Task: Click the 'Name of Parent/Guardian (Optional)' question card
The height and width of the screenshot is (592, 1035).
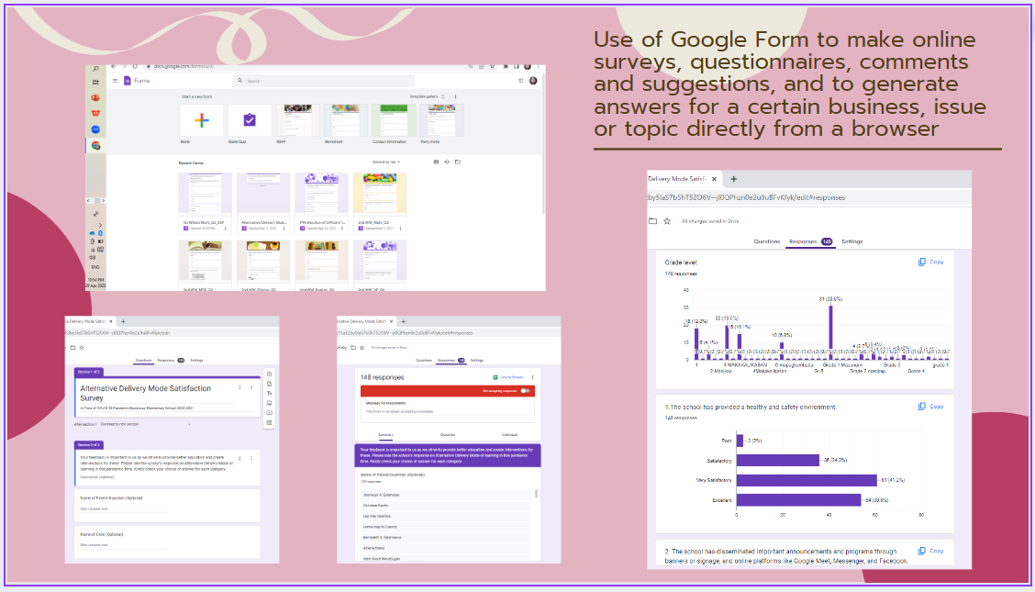Action: (167, 504)
